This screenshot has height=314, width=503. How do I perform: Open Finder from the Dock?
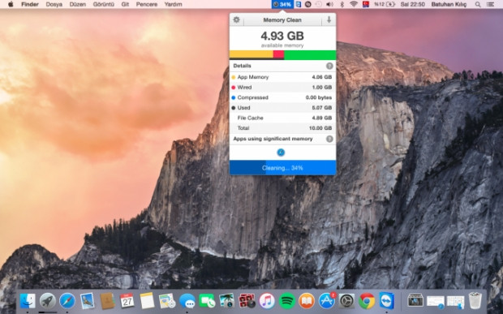pos(28,301)
